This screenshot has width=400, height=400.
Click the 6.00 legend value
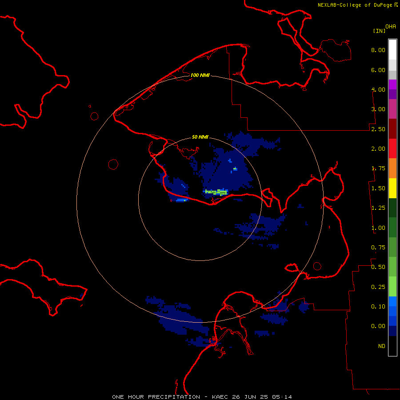pyautogui.click(x=378, y=70)
